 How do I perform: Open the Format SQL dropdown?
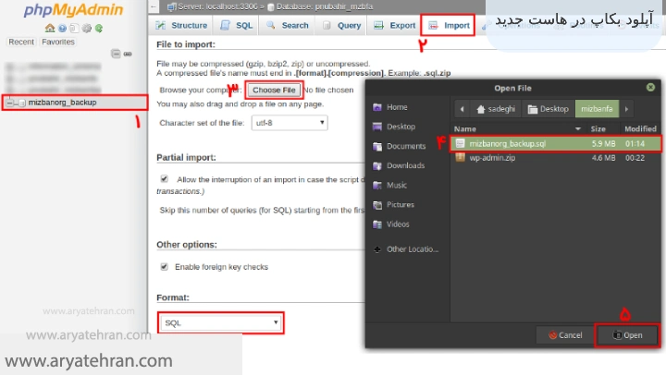tap(220, 322)
